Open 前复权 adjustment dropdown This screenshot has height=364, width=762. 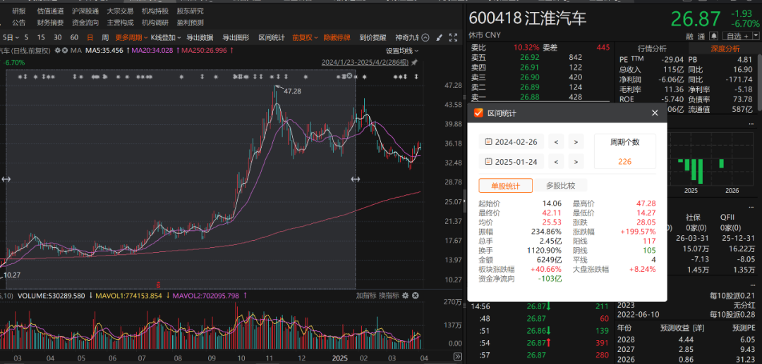pos(306,37)
